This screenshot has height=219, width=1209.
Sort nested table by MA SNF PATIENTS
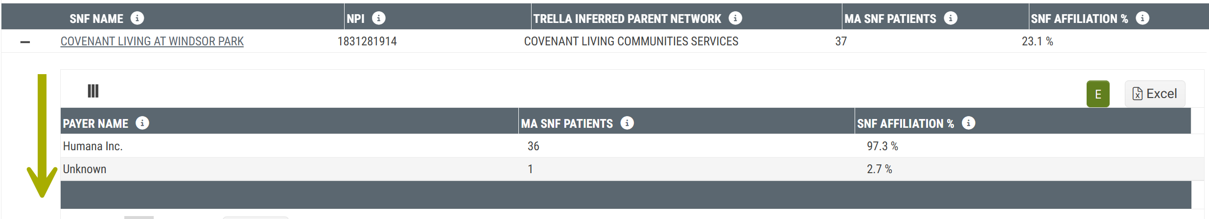[x=566, y=123]
